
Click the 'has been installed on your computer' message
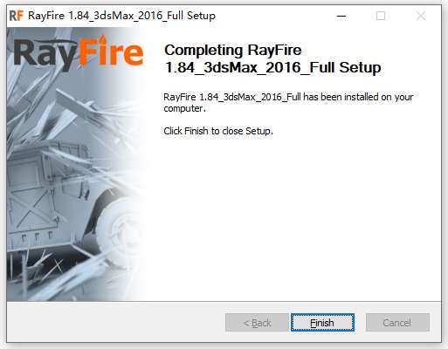288,102
